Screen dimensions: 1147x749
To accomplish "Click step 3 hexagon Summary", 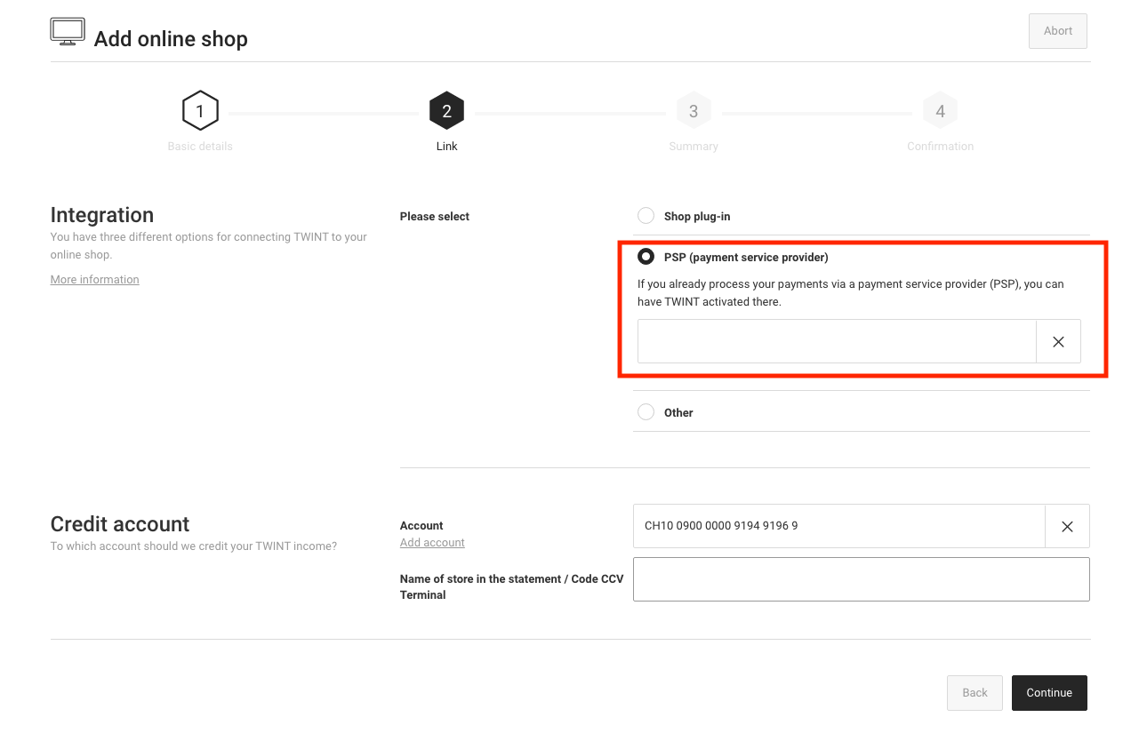I will (694, 111).
